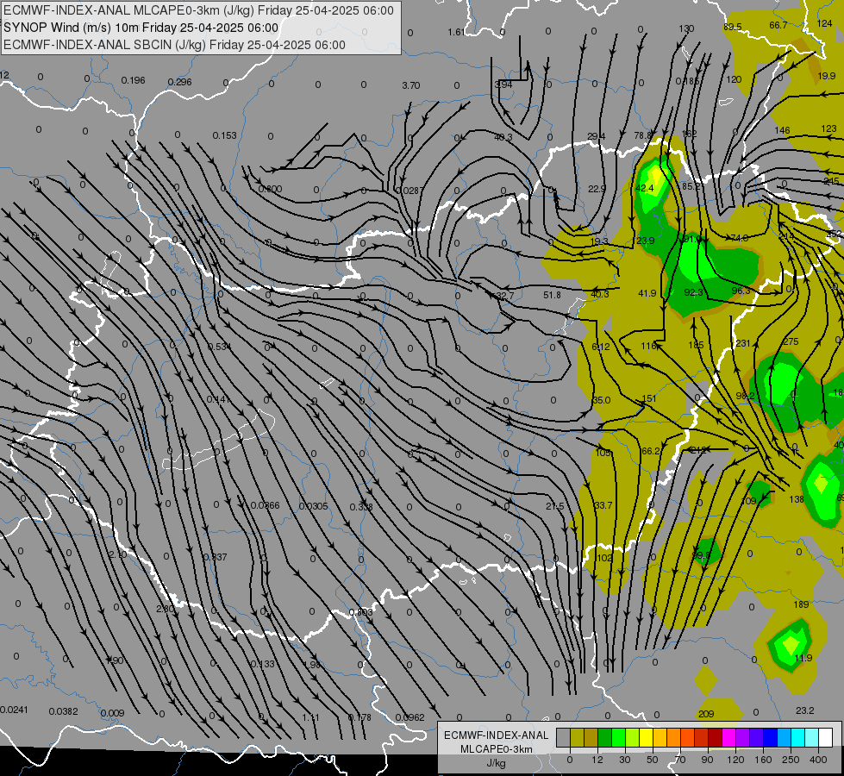The width and height of the screenshot is (844, 776).
Task: Click the map value 102
Action: (604, 558)
